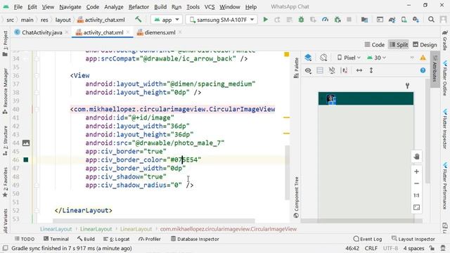Open Design Surface layers icon
This screenshot has width=450, height=253.
(308, 58)
